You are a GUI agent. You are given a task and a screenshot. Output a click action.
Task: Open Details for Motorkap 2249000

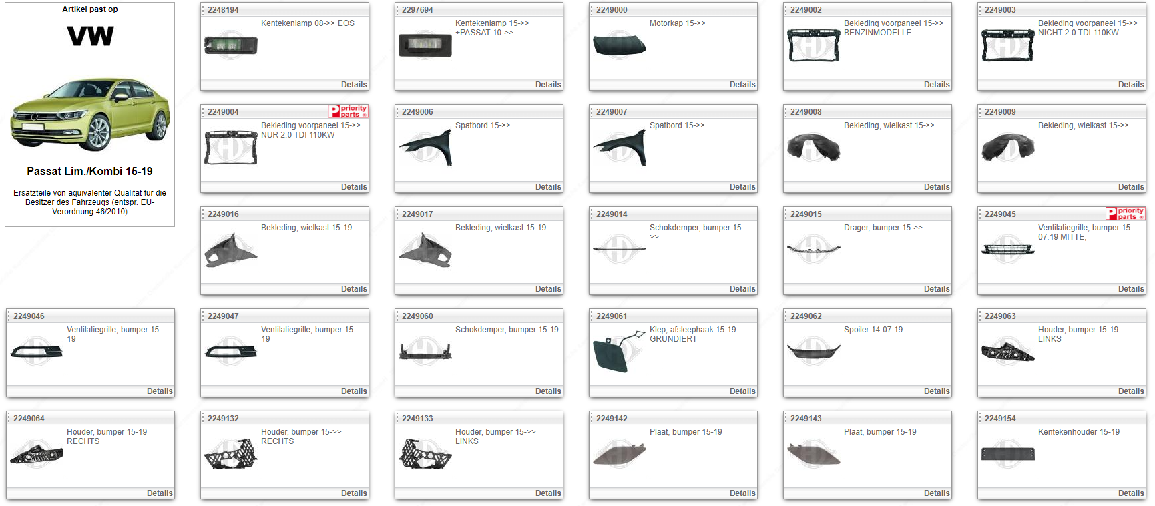coord(742,85)
